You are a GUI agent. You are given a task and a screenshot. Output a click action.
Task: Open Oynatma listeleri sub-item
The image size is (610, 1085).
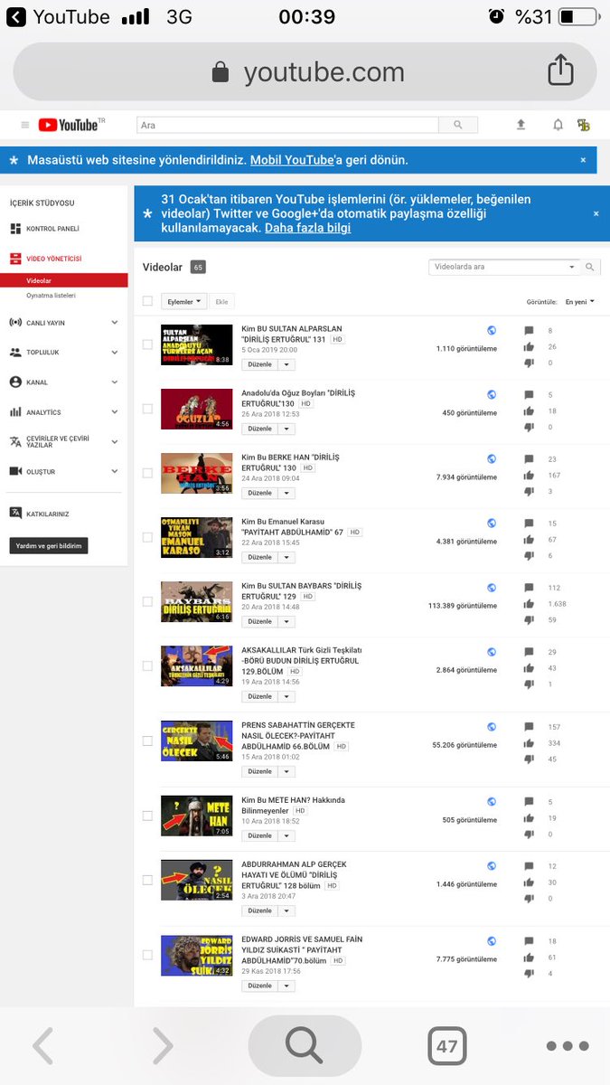[51, 296]
